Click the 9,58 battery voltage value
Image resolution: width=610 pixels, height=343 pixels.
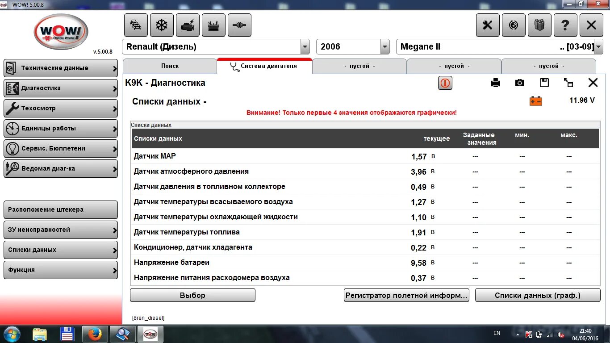click(x=419, y=263)
